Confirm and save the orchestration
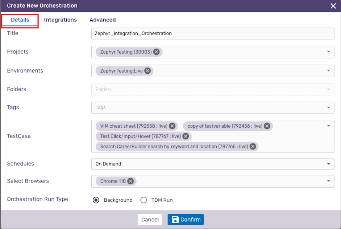 click(x=186, y=220)
